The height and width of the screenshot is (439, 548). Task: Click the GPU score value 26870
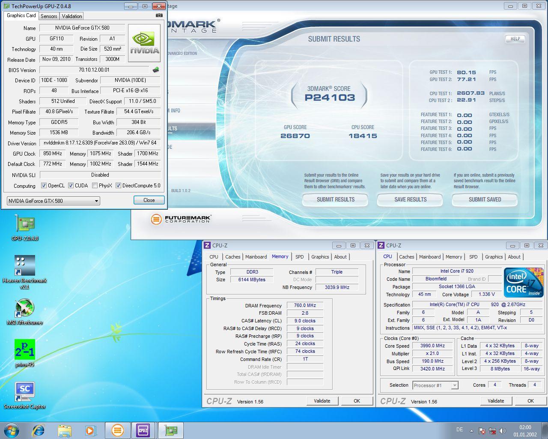295,136
